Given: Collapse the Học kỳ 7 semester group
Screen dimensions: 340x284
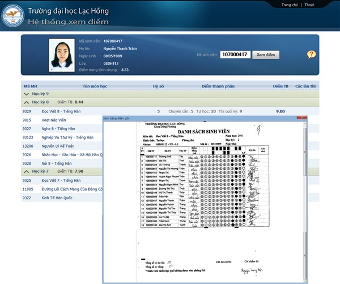Looking at the screenshot, I should 26,171.
